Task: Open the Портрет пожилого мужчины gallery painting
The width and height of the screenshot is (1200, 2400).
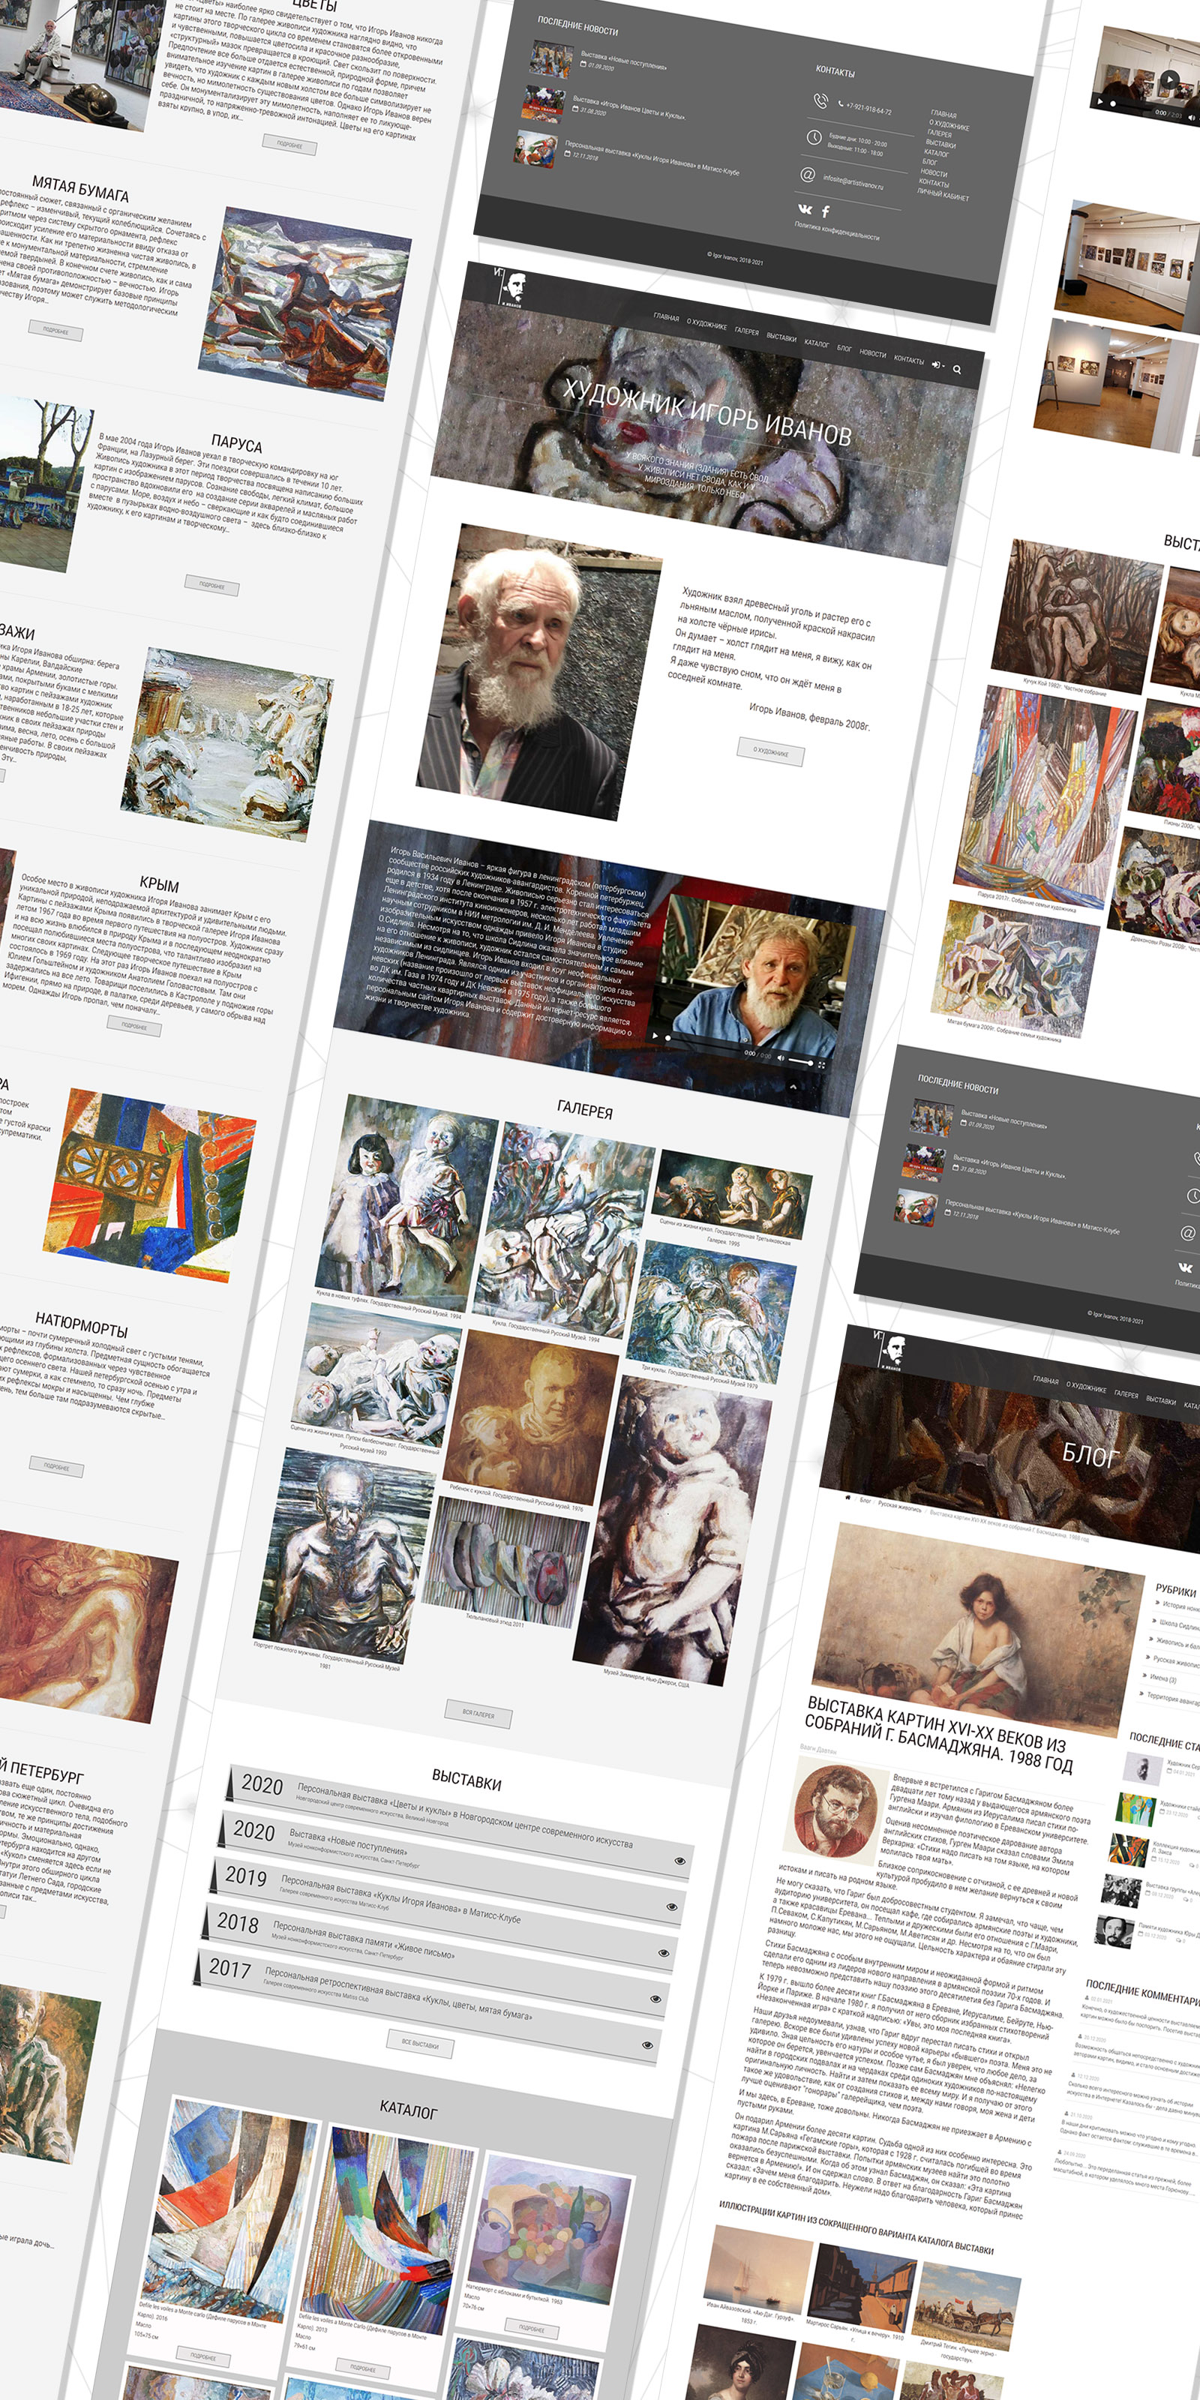Action: [343, 1555]
